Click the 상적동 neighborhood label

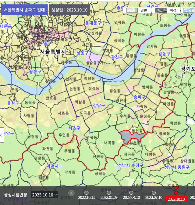(x=100, y=174)
